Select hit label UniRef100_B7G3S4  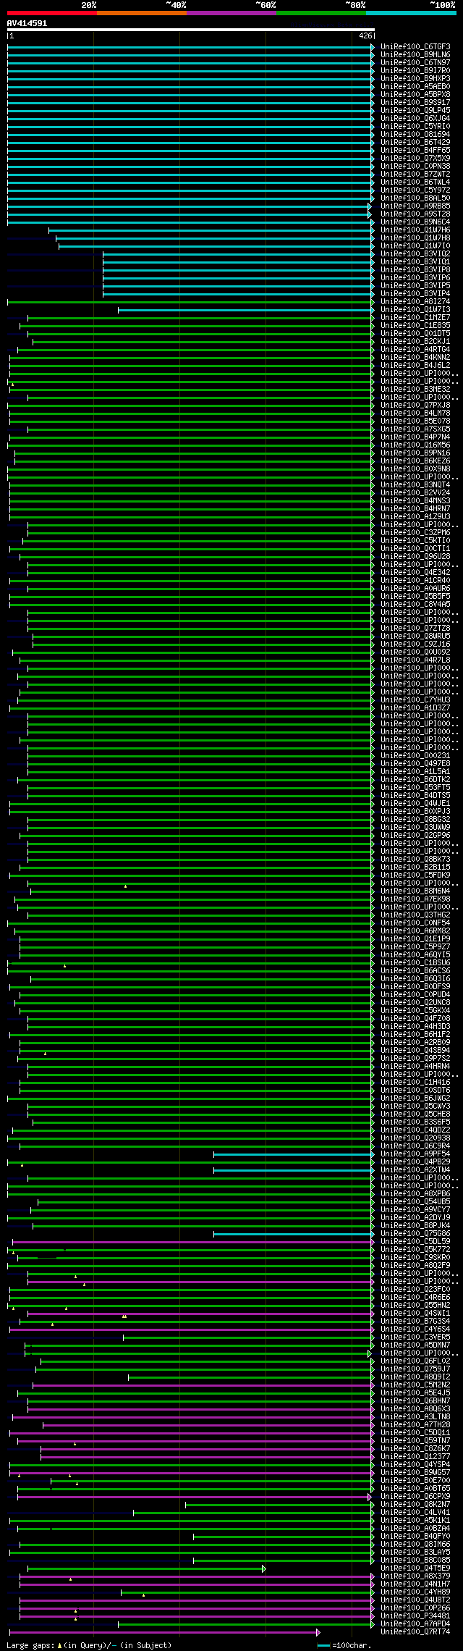click(x=415, y=1322)
